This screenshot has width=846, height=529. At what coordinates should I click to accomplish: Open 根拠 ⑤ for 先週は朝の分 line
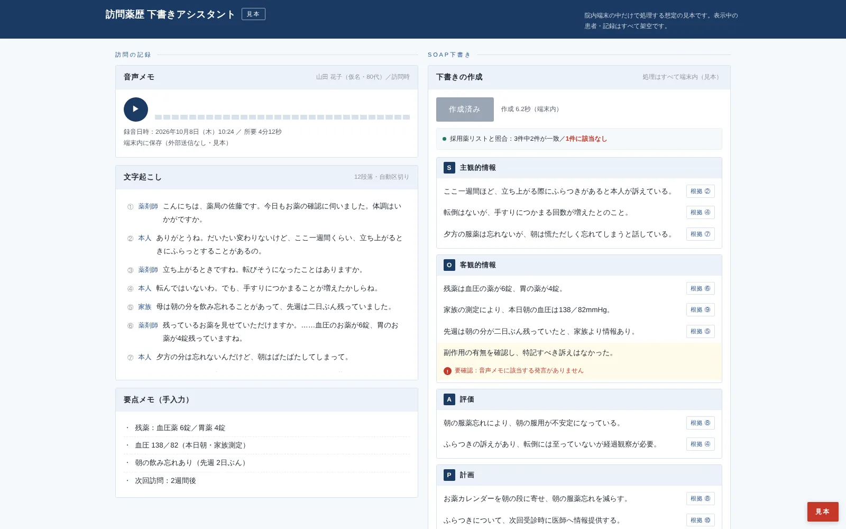[701, 331]
